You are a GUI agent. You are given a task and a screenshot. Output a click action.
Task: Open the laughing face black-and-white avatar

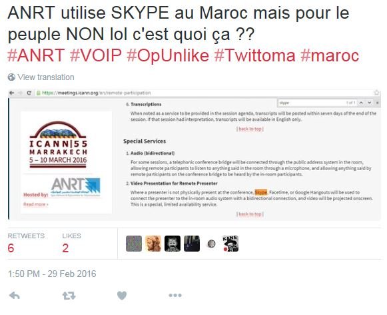pyautogui.click(x=173, y=244)
